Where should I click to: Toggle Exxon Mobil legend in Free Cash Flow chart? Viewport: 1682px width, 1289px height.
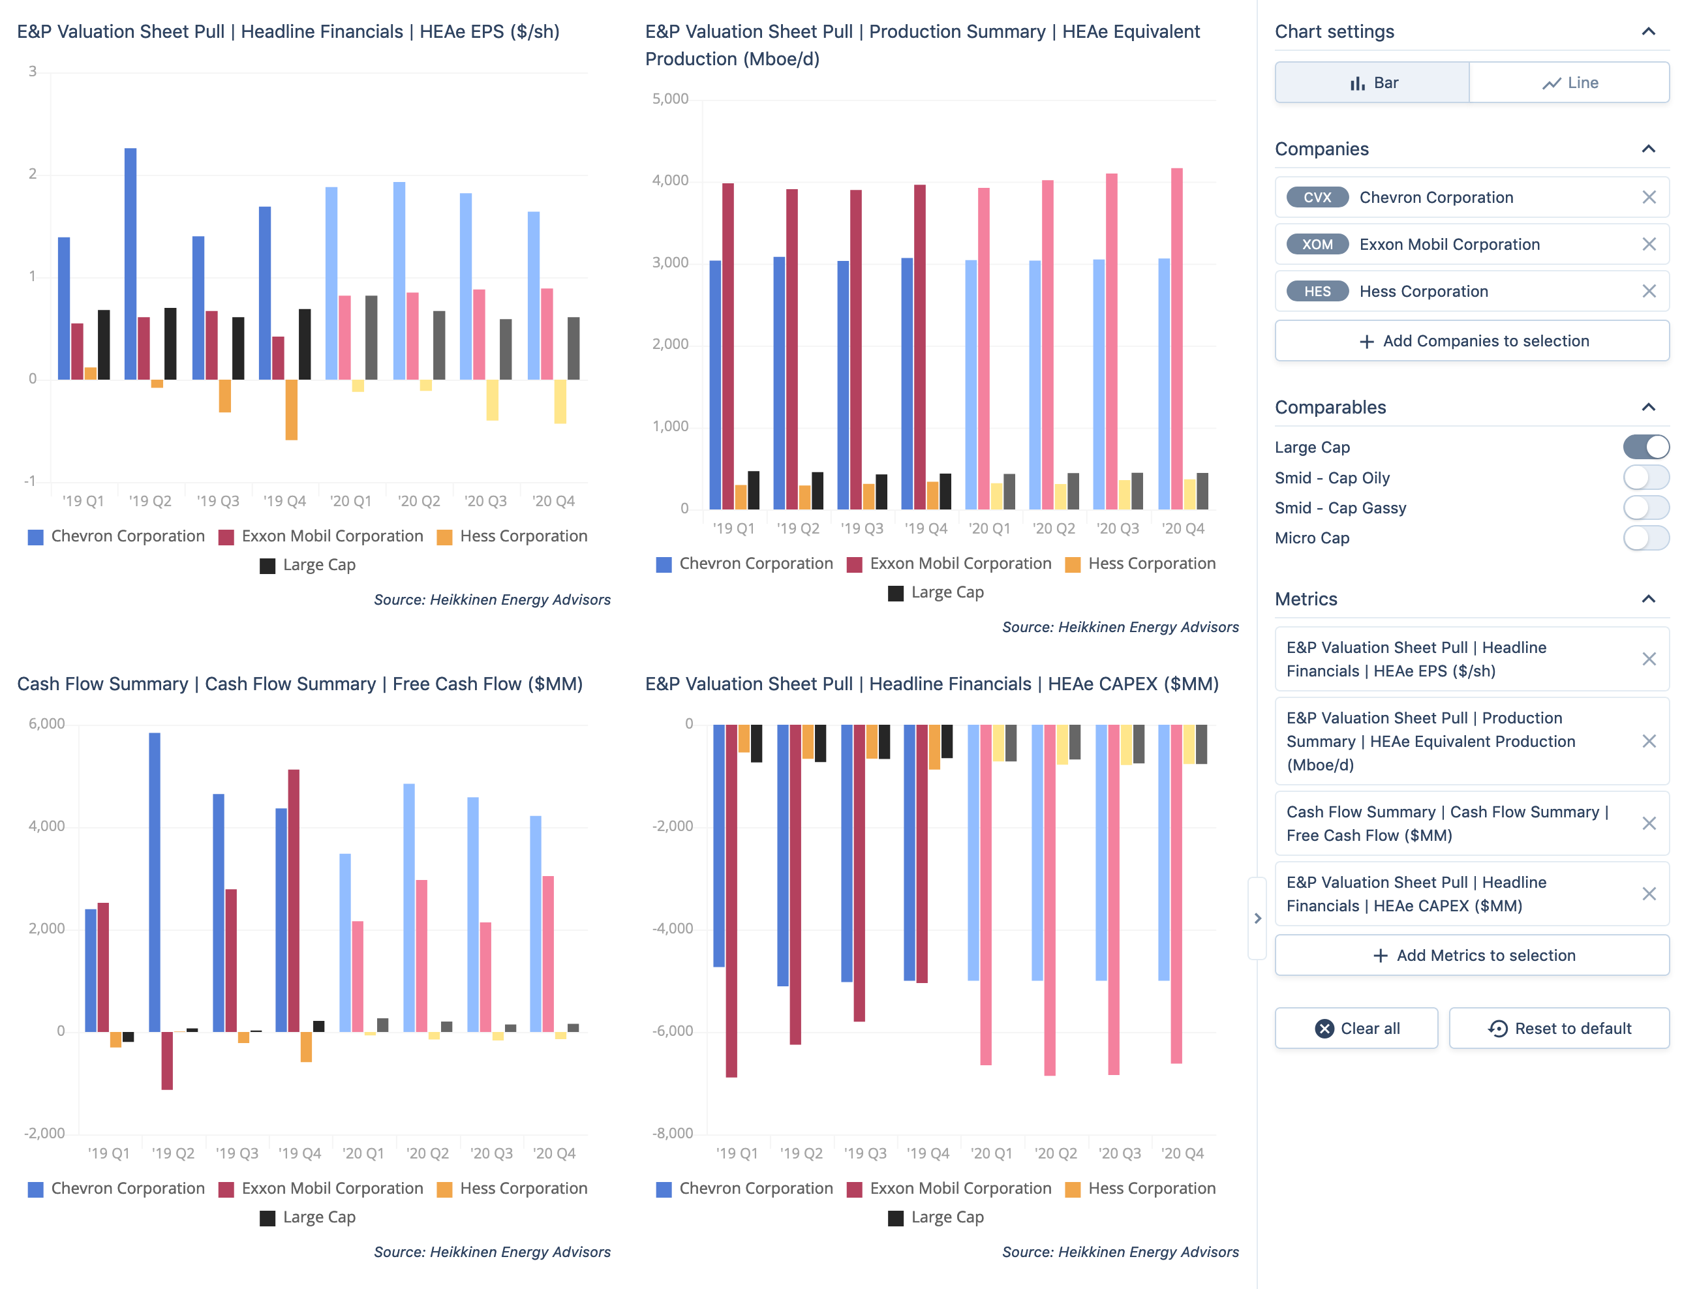click(x=321, y=1189)
